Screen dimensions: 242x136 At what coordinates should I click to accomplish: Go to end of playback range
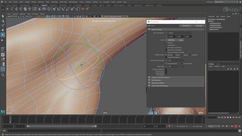(239, 117)
